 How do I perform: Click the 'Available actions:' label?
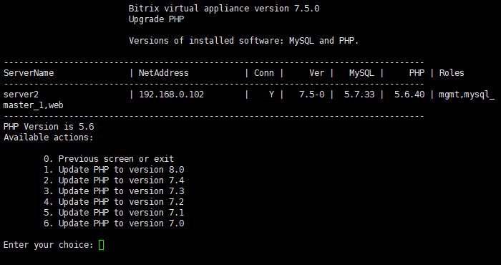pos(49,138)
